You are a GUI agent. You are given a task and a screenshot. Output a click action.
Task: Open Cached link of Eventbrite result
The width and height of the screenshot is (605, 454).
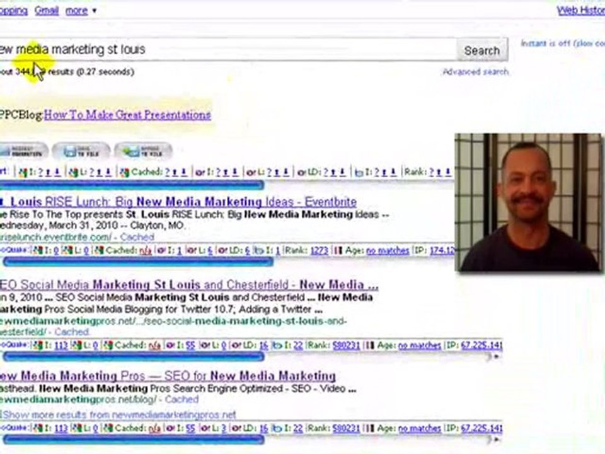click(x=137, y=236)
